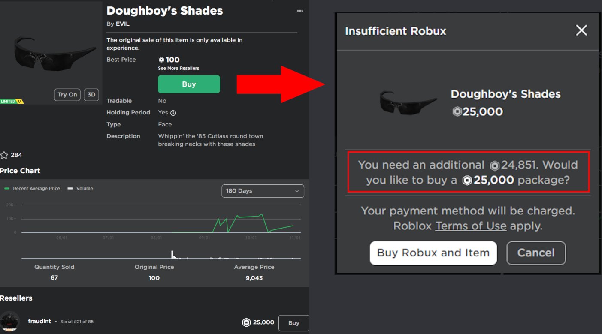
Task: Click the Quantity Sold value 67
Action: point(54,278)
